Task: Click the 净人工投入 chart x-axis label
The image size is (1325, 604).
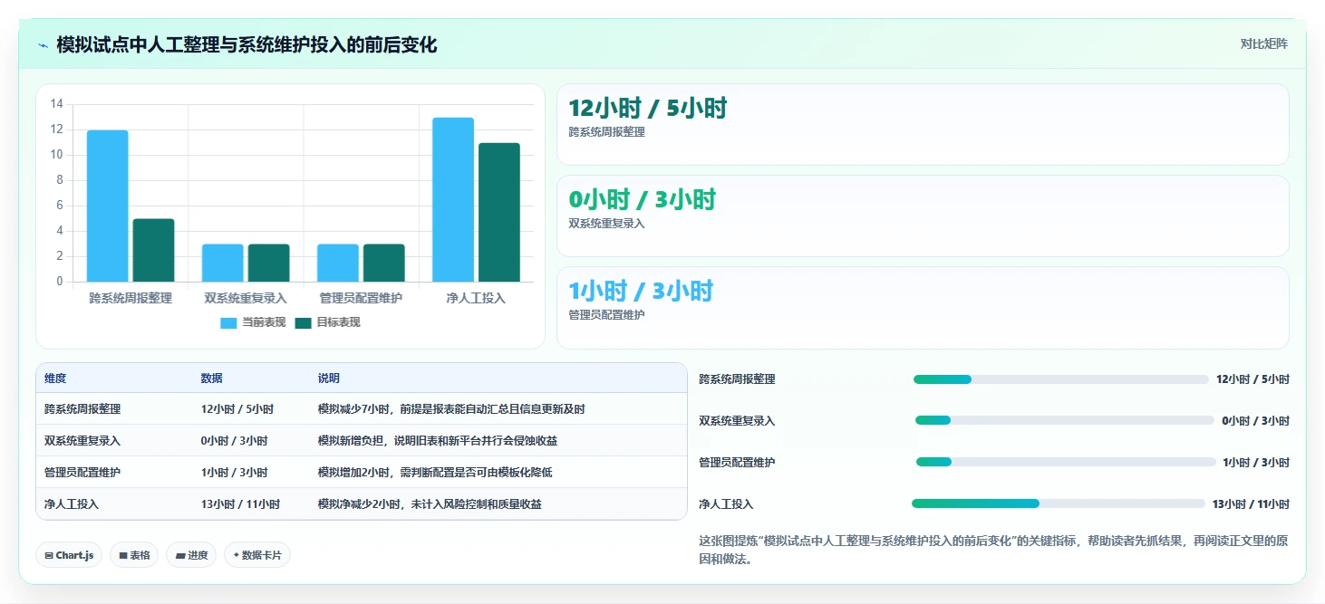Action: (x=476, y=298)
